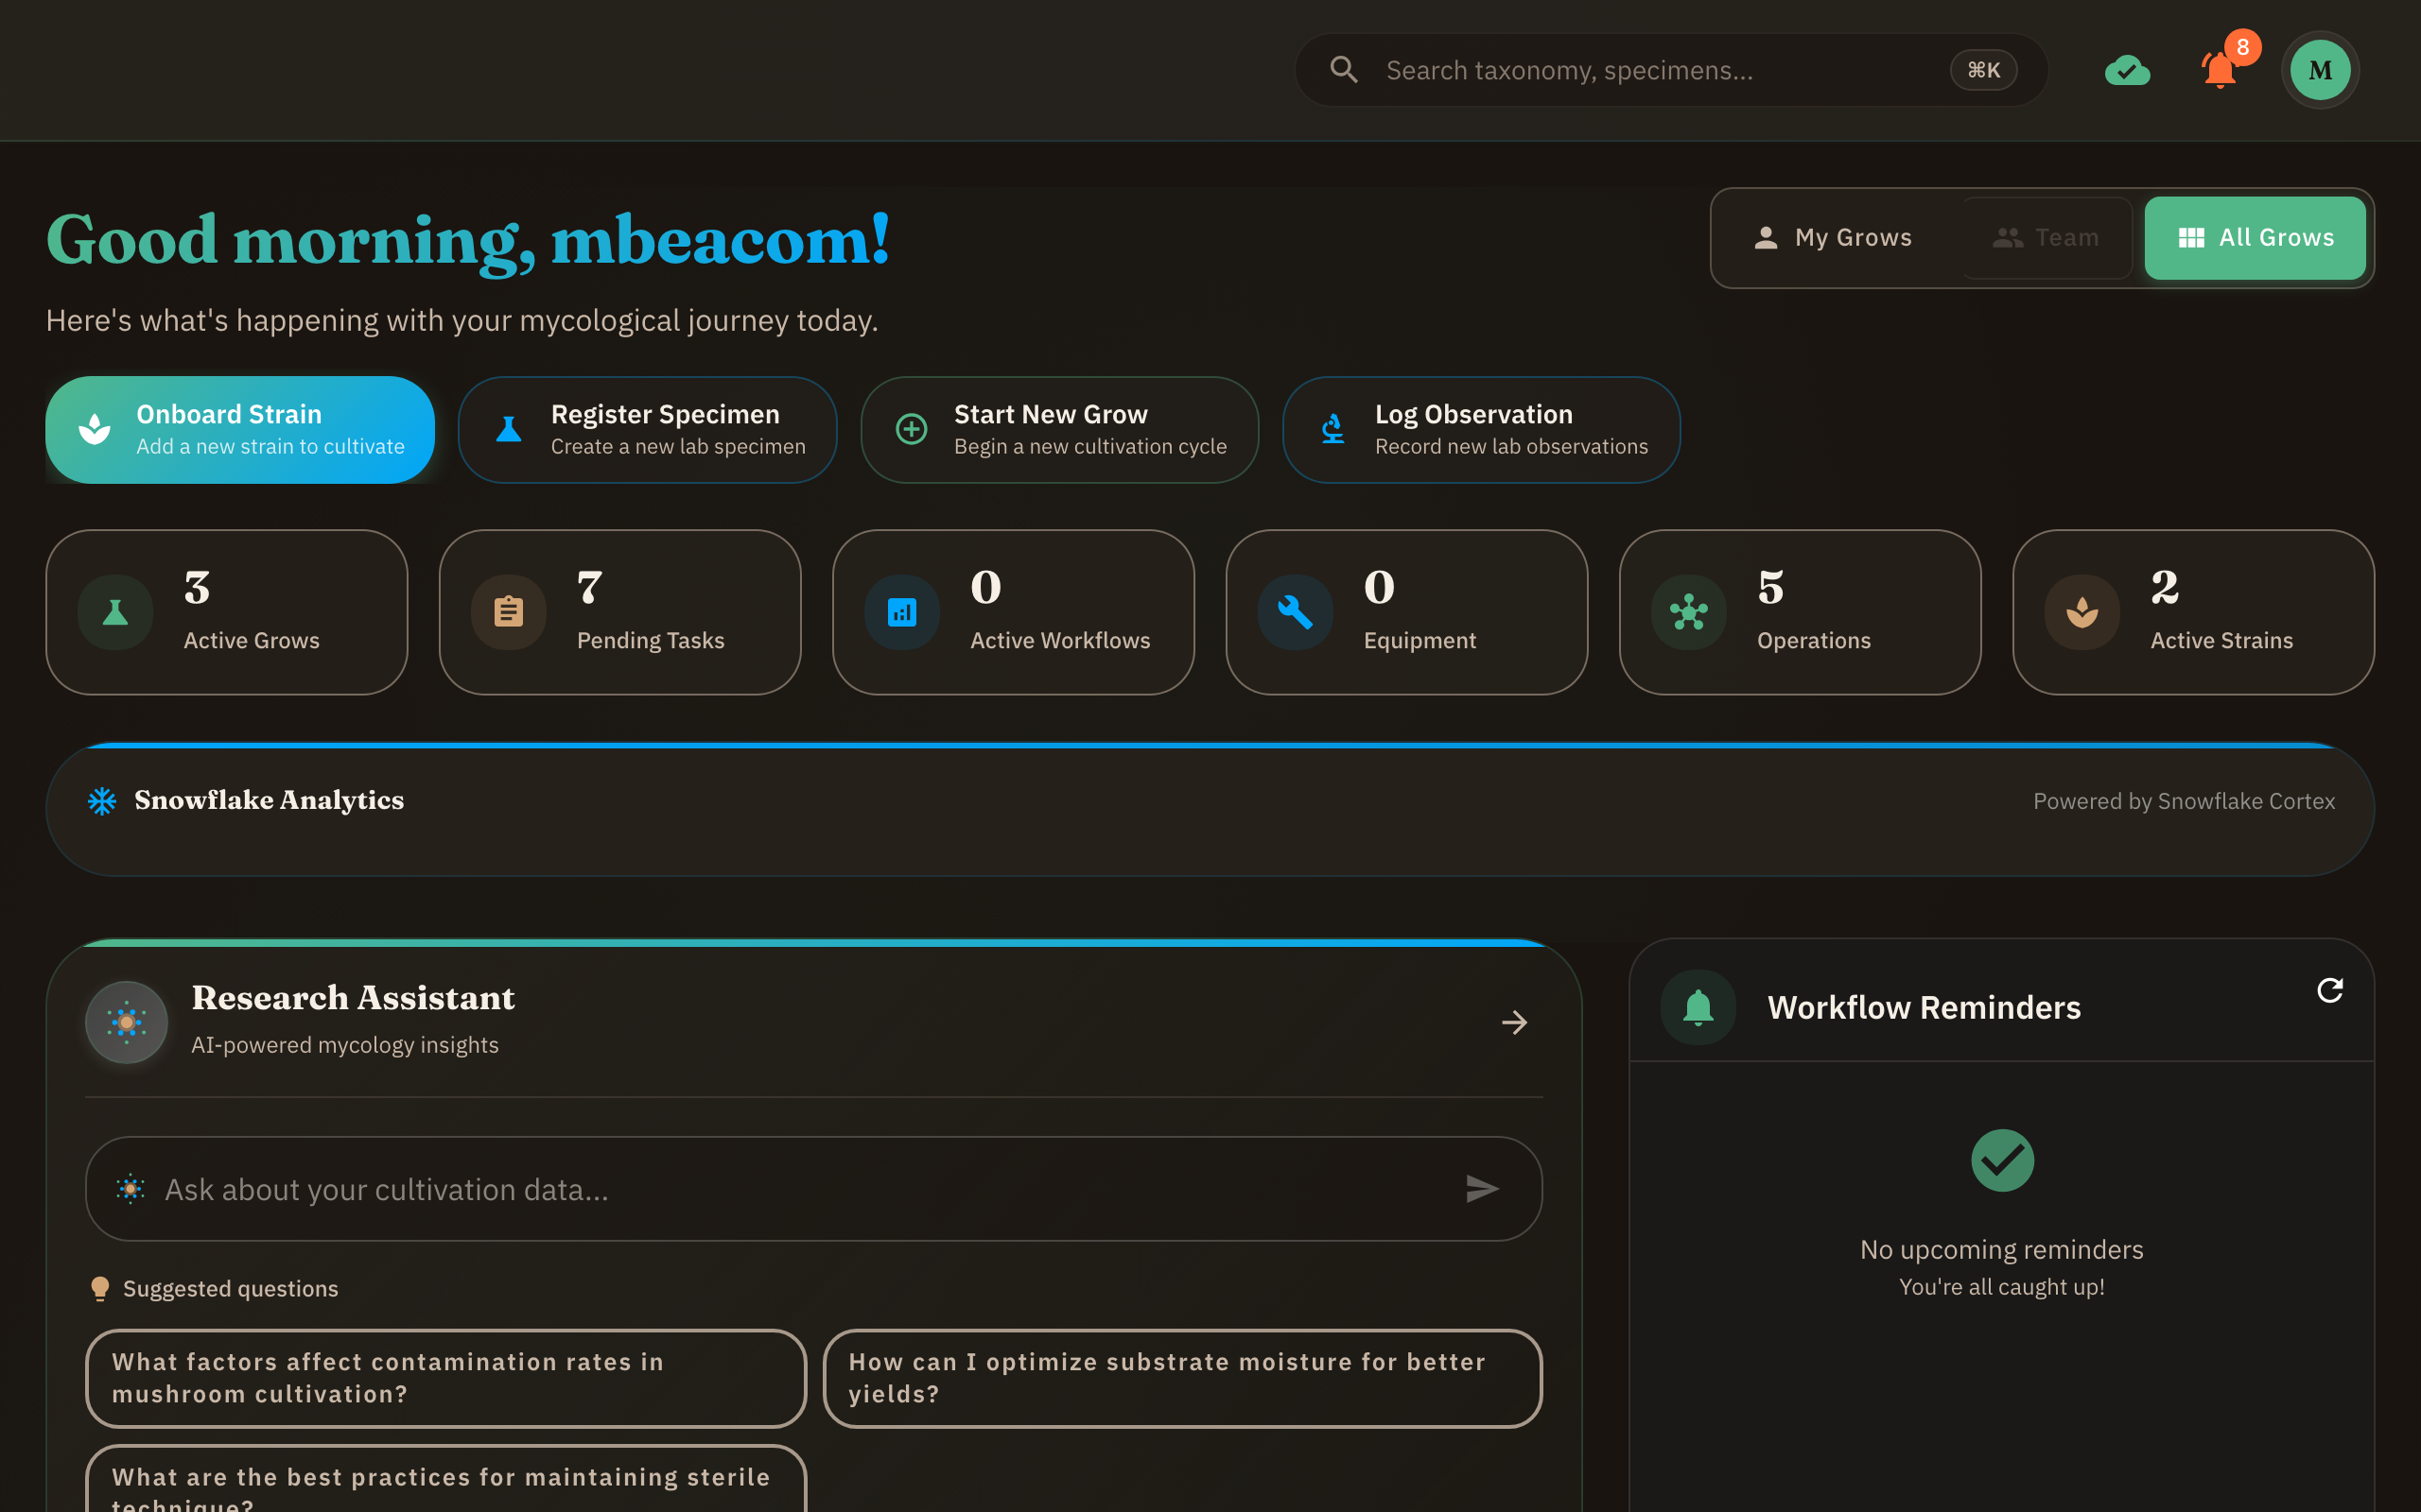The image size is (2421, 1512).
Task: Click the Pending Tasks clipboard icon
Action: click(x=508, y=612)
